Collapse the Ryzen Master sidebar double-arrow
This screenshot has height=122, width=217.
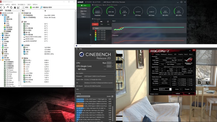pyautogui.click(x=90, y=35)
